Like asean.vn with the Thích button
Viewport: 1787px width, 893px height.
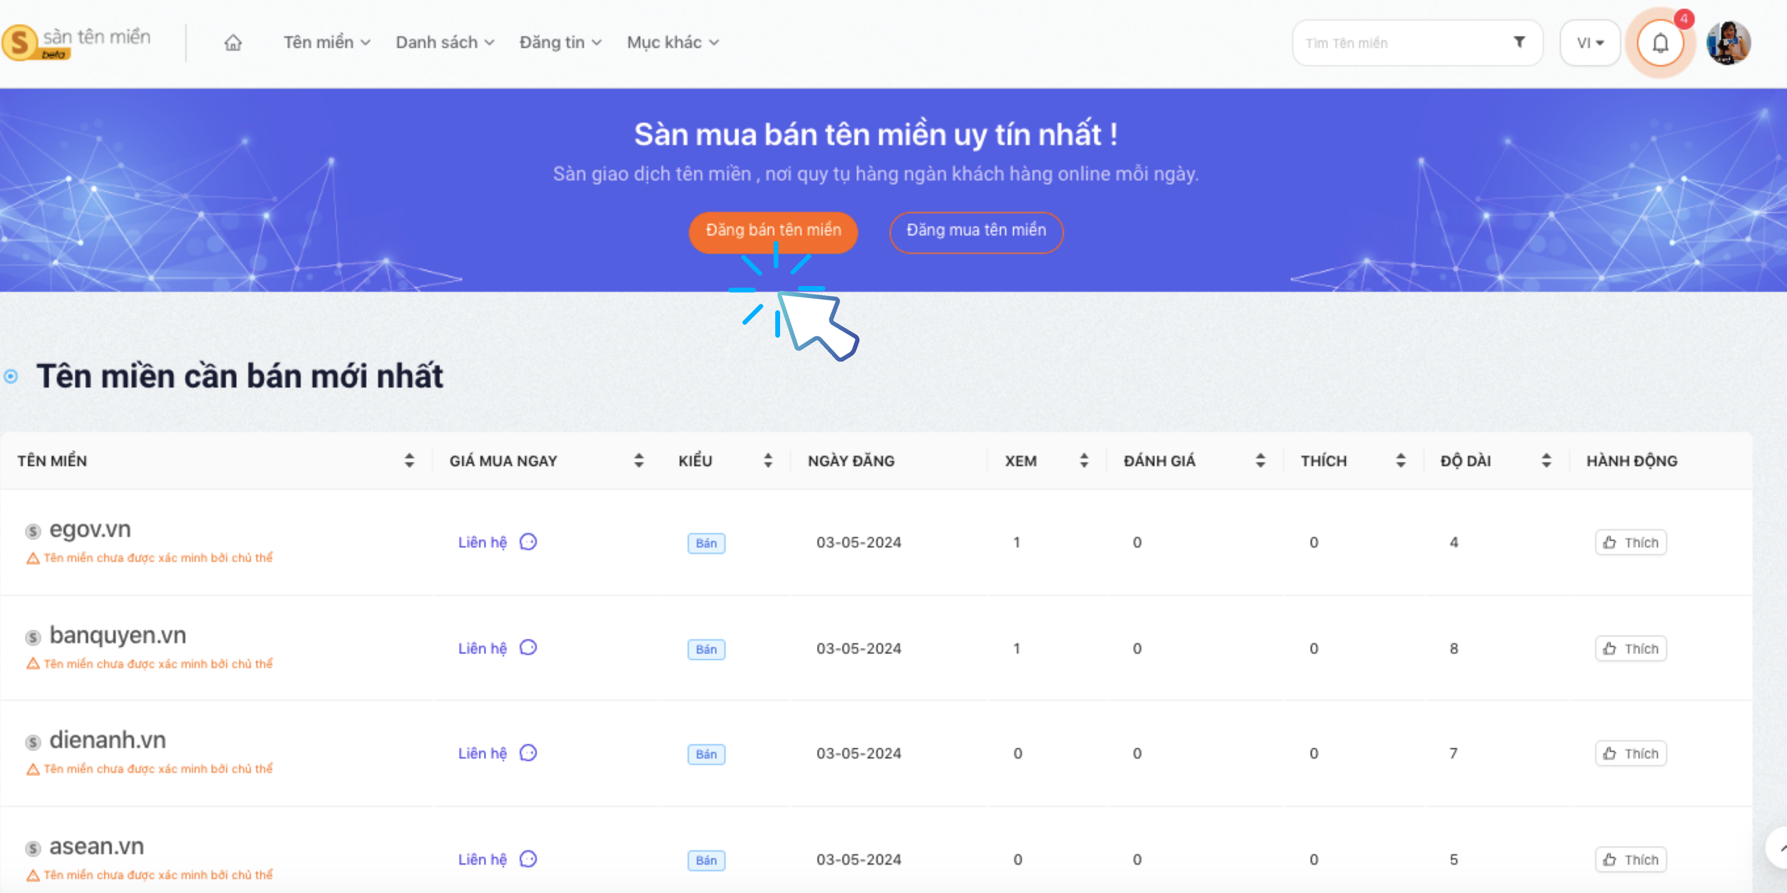1631,860
